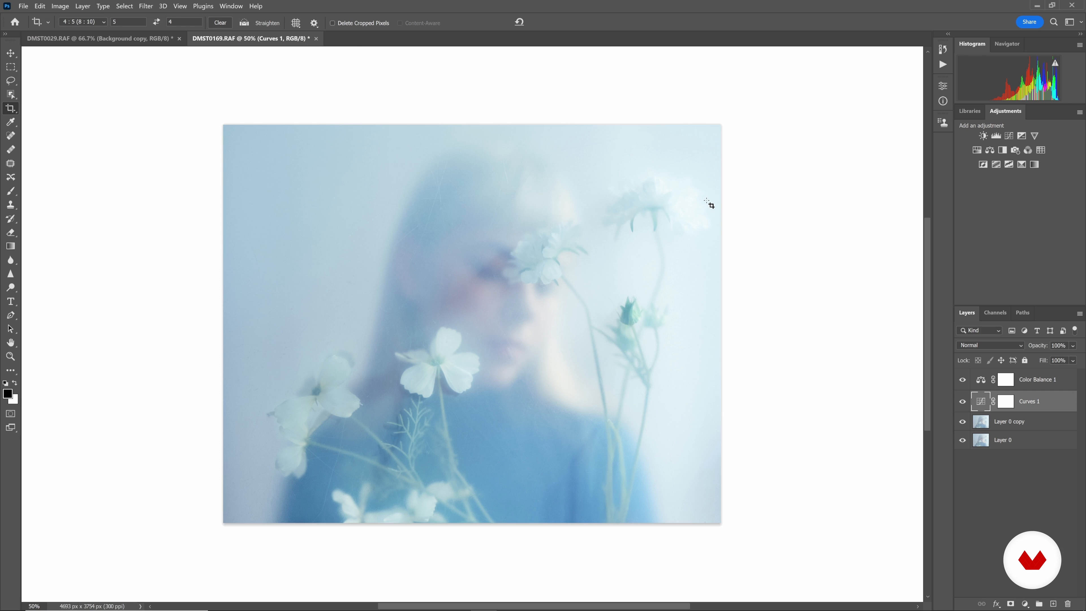Click the Share button

(x=1029, y=22)
